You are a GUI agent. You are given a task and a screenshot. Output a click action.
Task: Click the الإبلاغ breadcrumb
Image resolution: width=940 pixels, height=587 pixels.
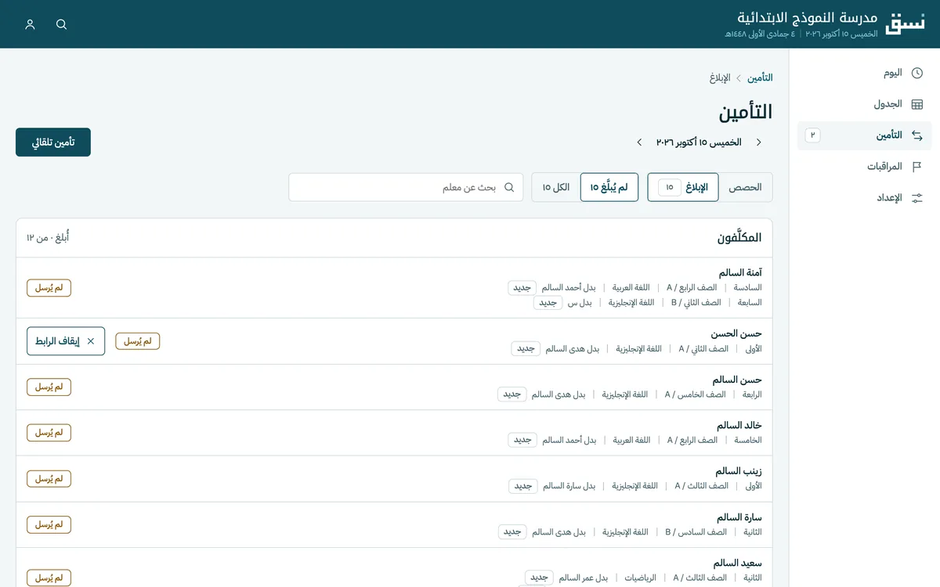coord(720,78)
